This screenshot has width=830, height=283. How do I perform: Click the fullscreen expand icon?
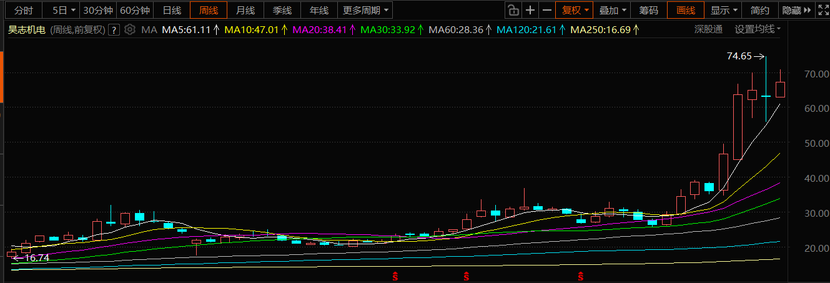tap(823, 10)
